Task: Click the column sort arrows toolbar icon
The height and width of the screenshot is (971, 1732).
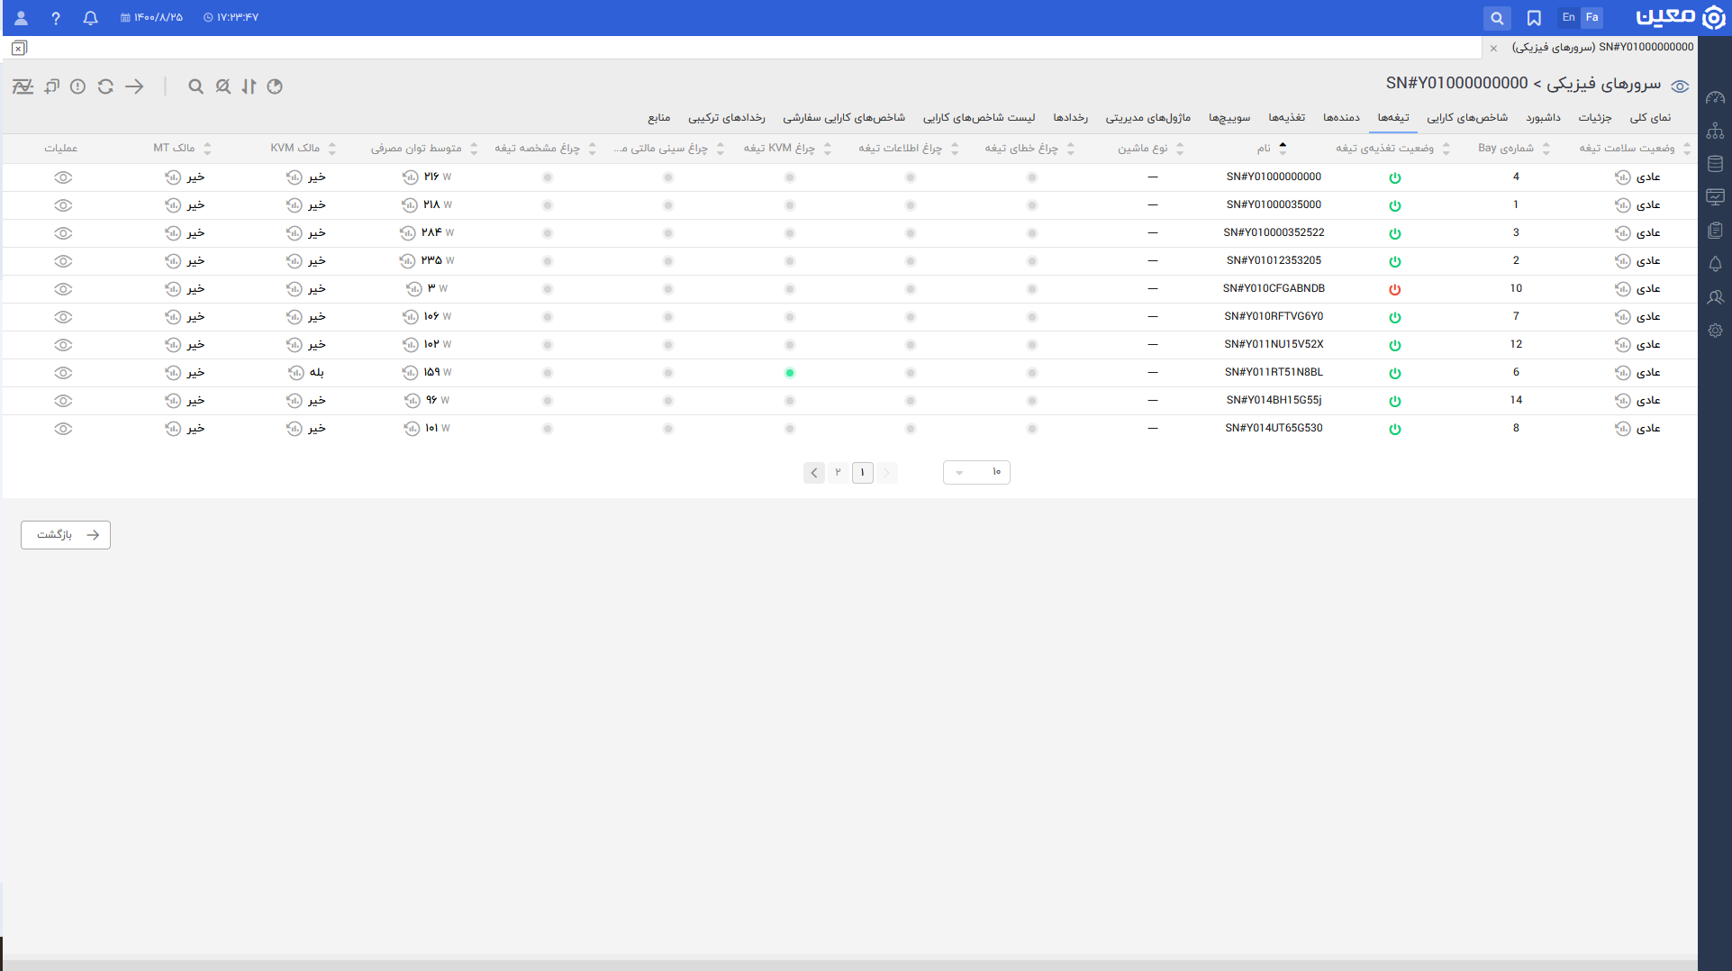Action: pos(249,86)
